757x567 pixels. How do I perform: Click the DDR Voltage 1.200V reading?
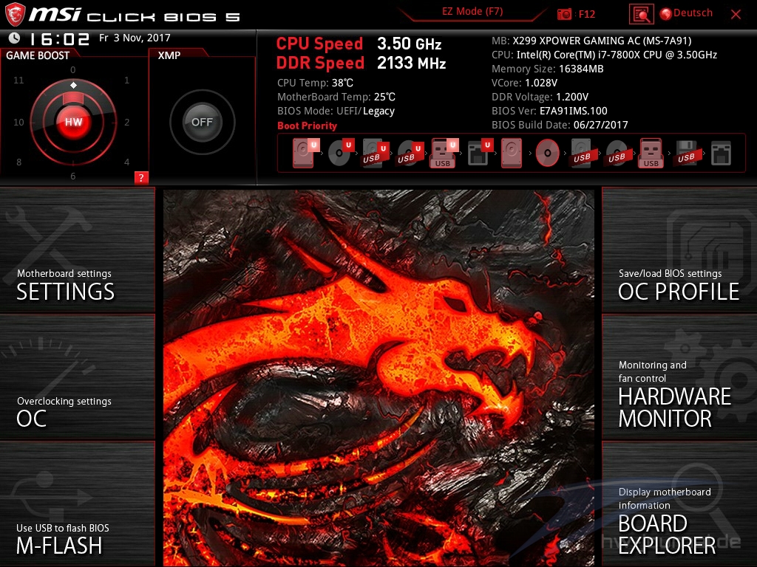coord(540,97)
